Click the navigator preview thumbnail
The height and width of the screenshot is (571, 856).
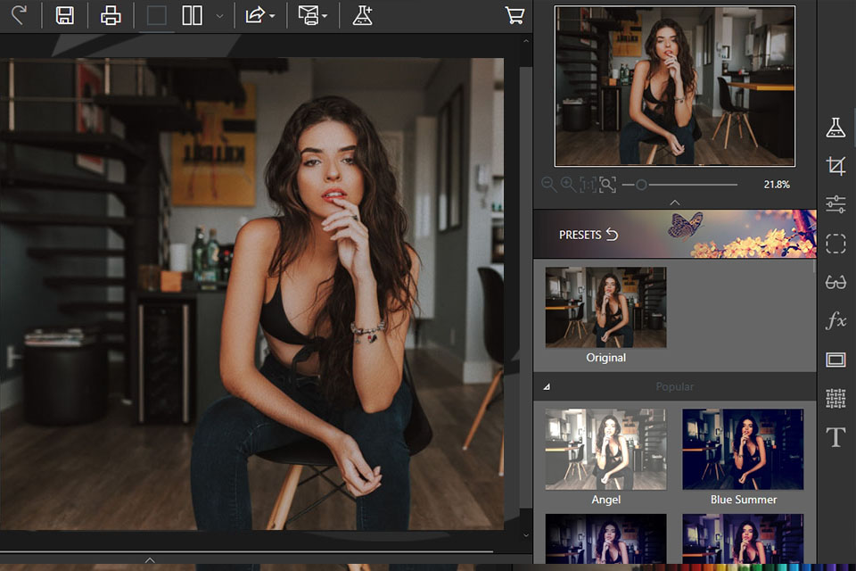(x=675, y=86)
